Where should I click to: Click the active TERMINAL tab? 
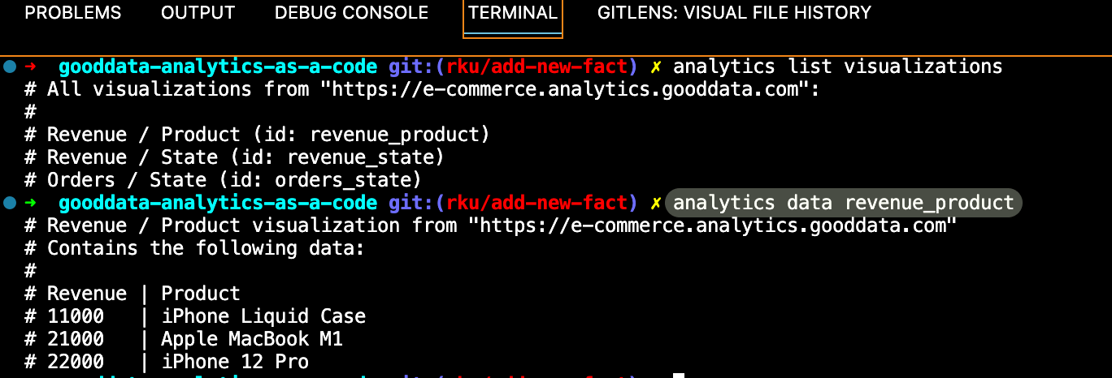[513, 13]
